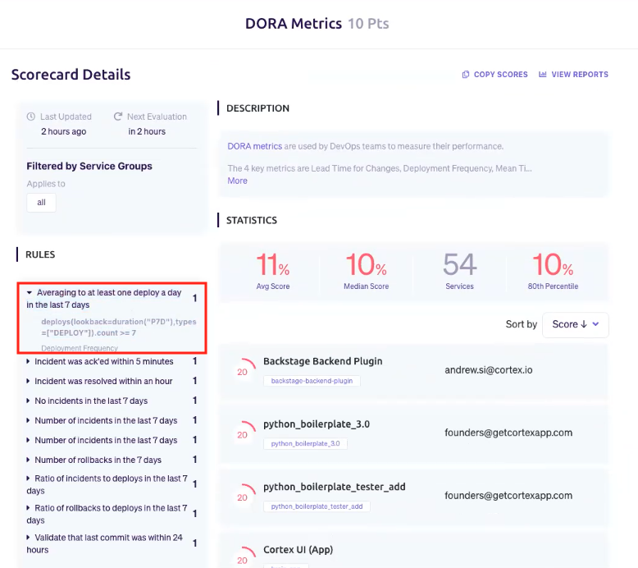The image size is (638, 568).
Task: Click the Scorecard Details heading
Action: click(71, 75)
